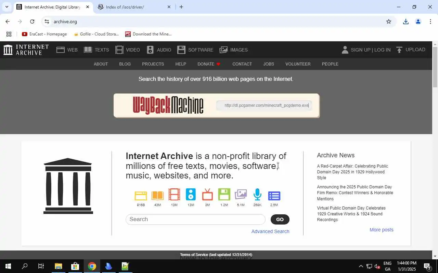Close the Internet Archive tab
The width and height of the screenshot is (438, 273).
[x=88, y=7]
